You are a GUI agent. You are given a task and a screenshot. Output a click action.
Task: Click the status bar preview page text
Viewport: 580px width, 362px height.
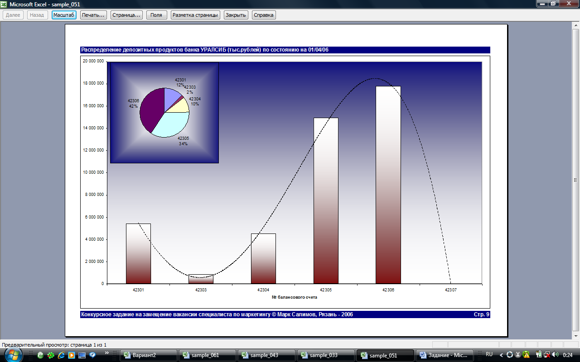point(54,345)
